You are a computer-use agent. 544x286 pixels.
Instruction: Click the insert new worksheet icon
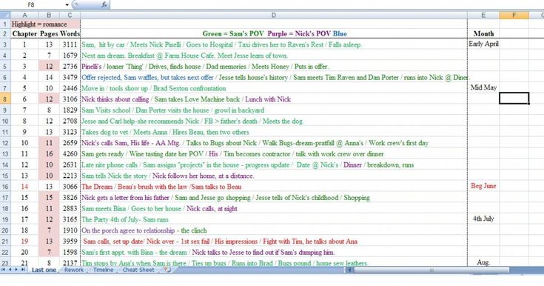coord(167,270)
